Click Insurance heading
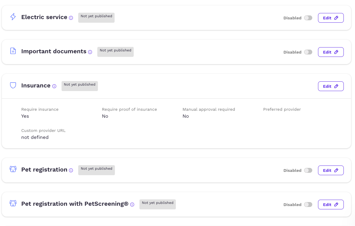Image resolution: width=355 pixels, height=226 pixels. (x=36, y=85)
